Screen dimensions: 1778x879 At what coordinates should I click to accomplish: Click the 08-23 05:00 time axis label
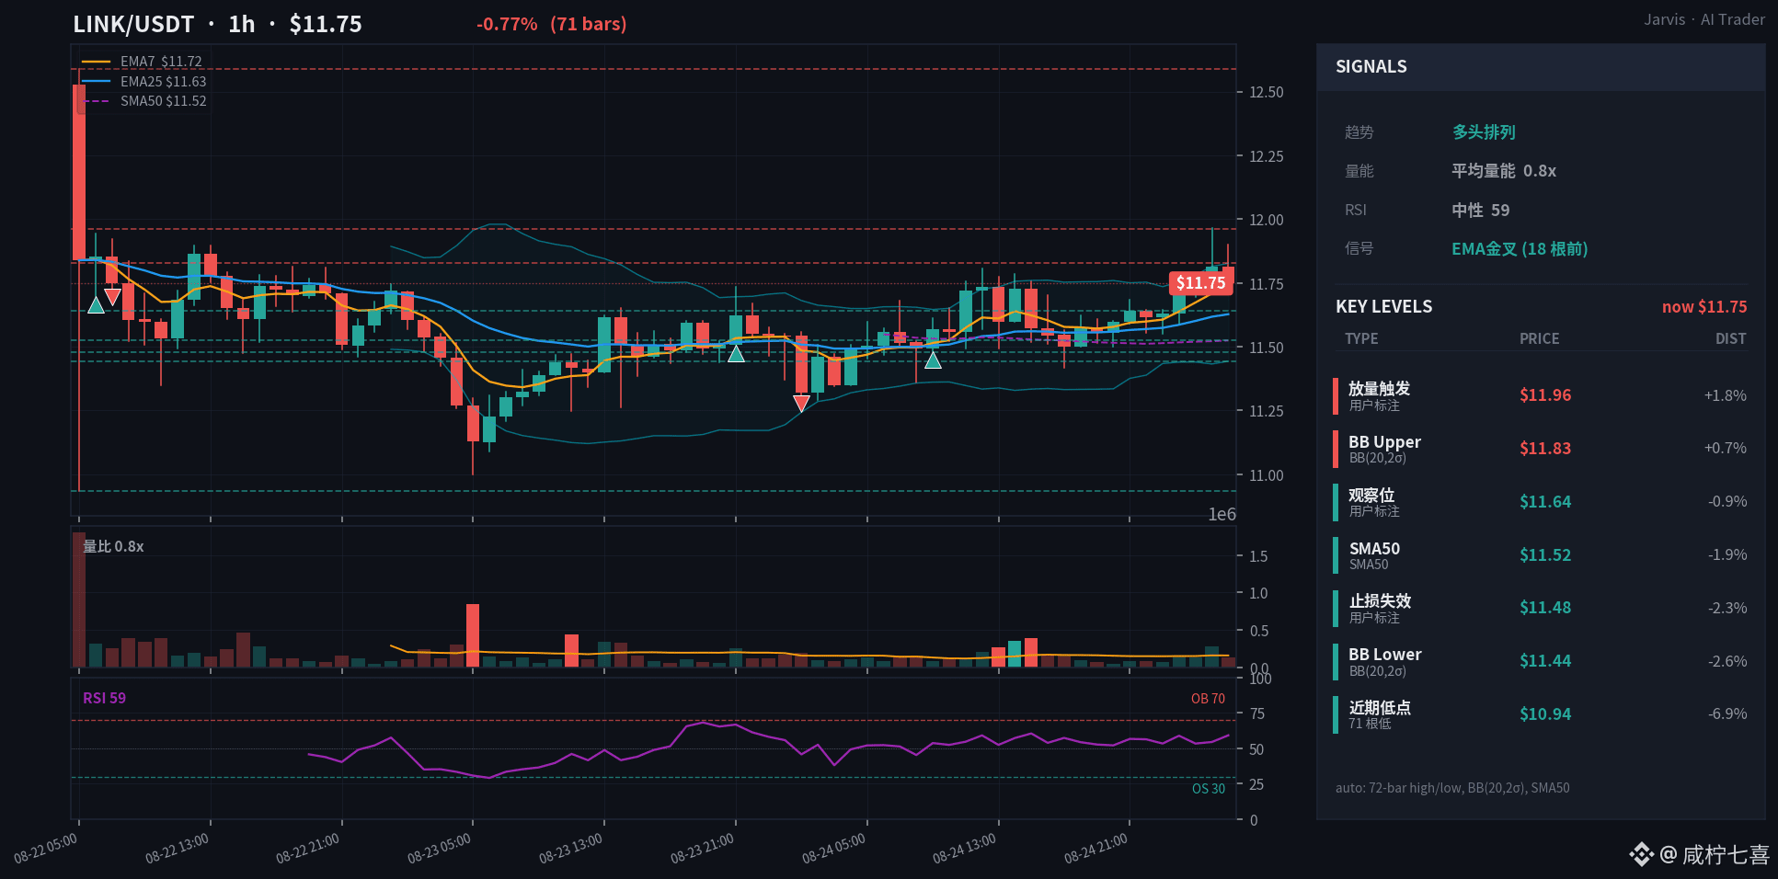click(x=439, y=848)
